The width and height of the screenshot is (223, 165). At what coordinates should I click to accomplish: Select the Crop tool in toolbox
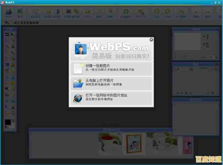7,35
